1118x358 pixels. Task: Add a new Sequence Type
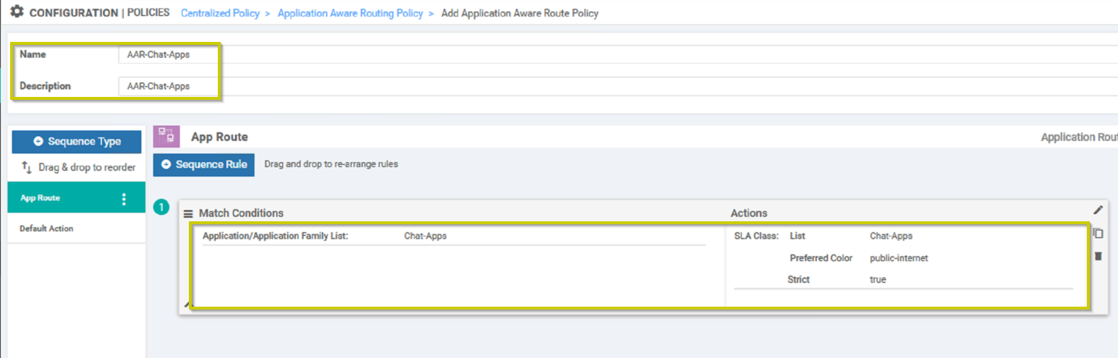[x=77, y=142]
